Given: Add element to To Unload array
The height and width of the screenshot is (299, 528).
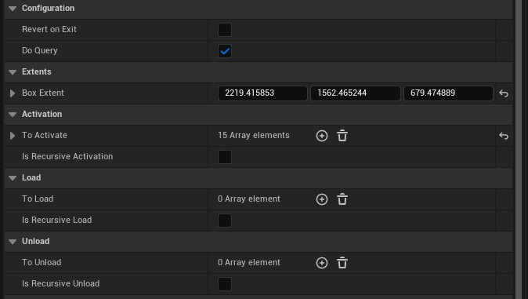Looking at the screenshot, I should pos(322,263).
